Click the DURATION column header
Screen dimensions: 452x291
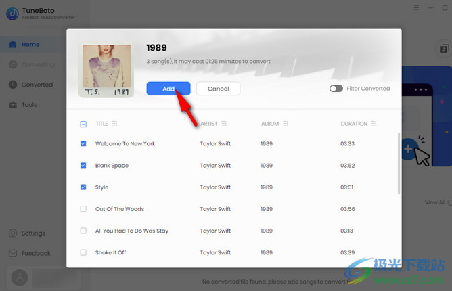354,124
